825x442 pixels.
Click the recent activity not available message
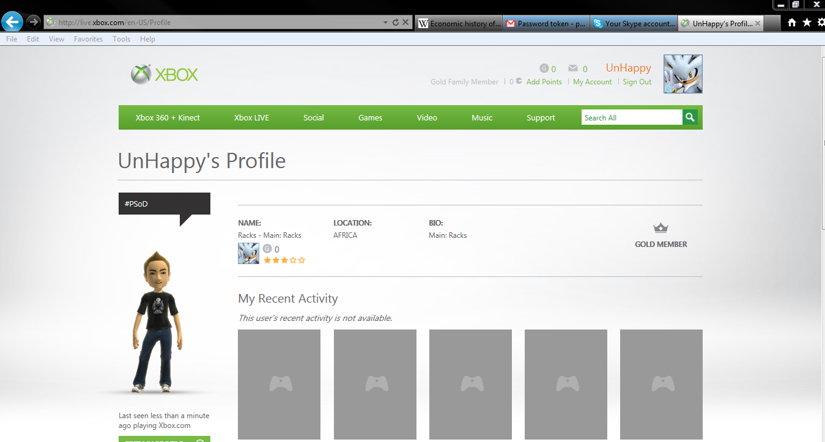pyautogui.click(x=315, y=318)
